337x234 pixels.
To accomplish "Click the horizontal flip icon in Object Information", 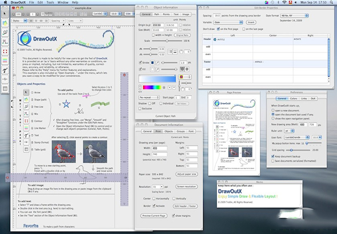I will click(170, 52).
